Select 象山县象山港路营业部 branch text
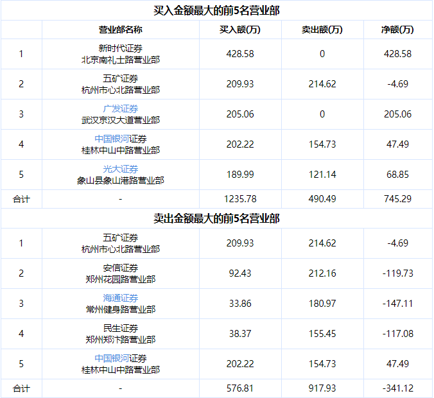434x398 pixels. 121,180
